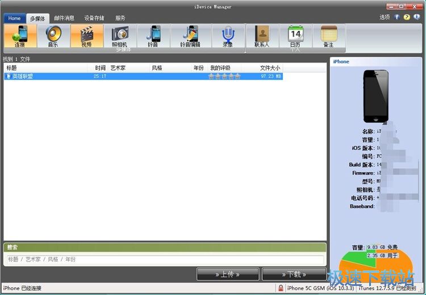Click the 2.35 GB 用于 used text
The height and width of the screenshot is (295, 426).
382,256
